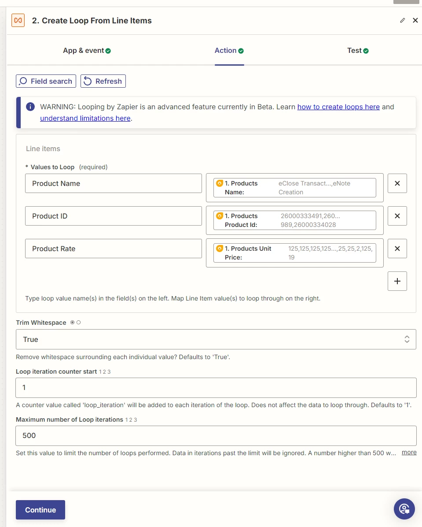Viewport: 422px width, 527px height.
Task: Click the Maximum number of Loop iterations field
Action: pyautogui.click(x=216, y=436)
